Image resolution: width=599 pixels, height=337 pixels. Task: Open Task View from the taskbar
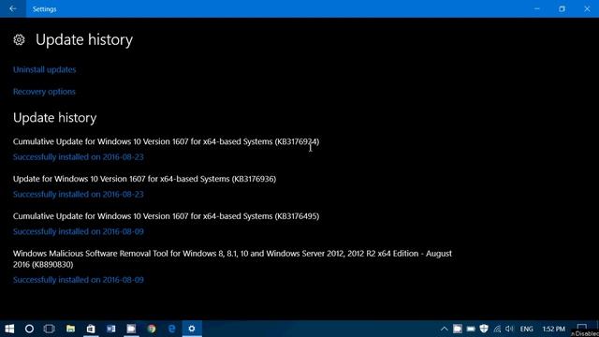(x=50, y=329)
